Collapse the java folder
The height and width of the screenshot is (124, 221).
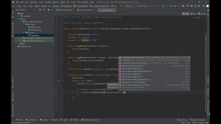[18, 19]
